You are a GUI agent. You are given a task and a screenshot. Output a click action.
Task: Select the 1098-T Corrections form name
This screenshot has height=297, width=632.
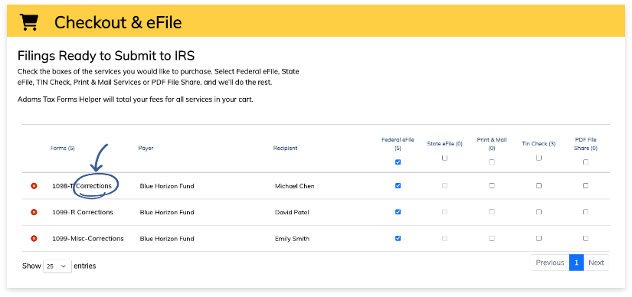click(82, 186)
